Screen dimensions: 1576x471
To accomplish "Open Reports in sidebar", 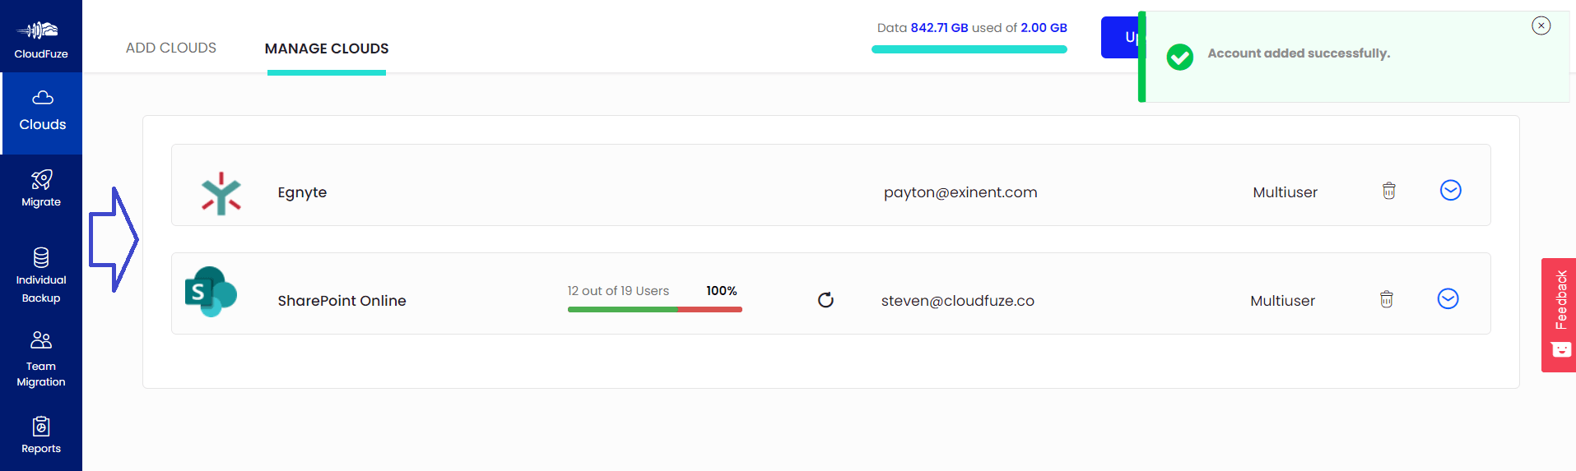I will pos(41,436).
